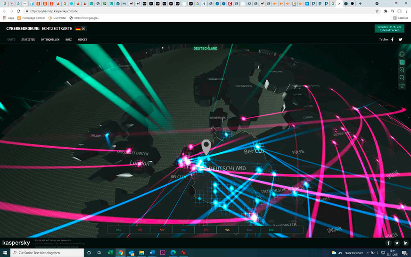Open Outlook from the taskbar

[x=132, y=253]
